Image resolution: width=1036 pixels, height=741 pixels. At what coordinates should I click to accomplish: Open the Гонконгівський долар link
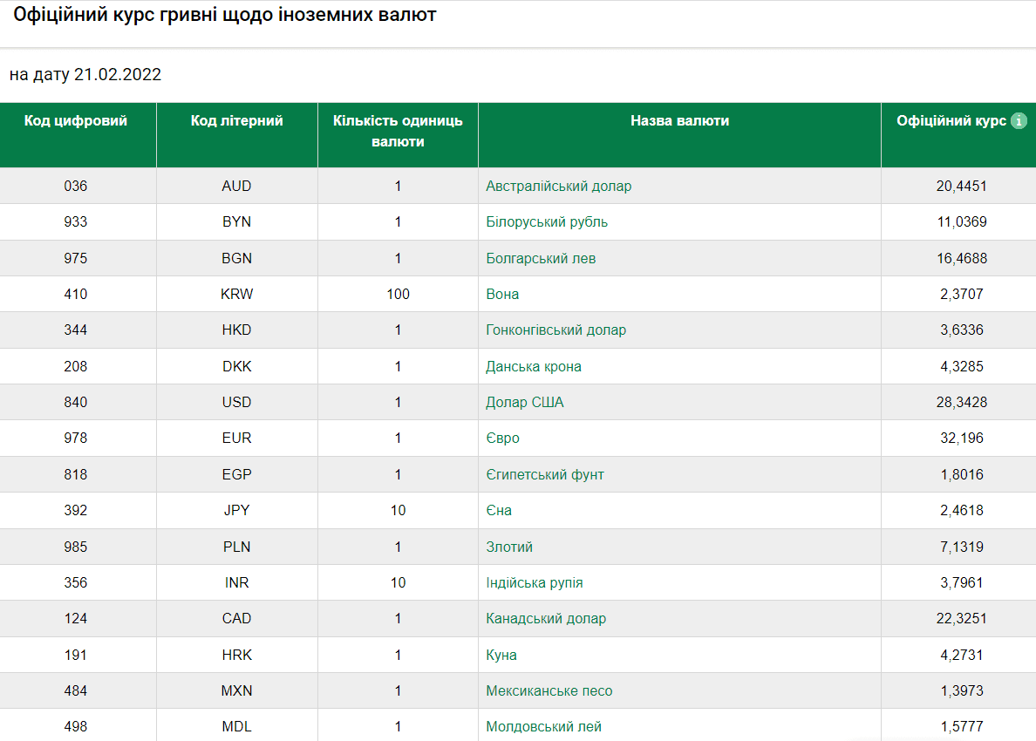coord(555,330)
